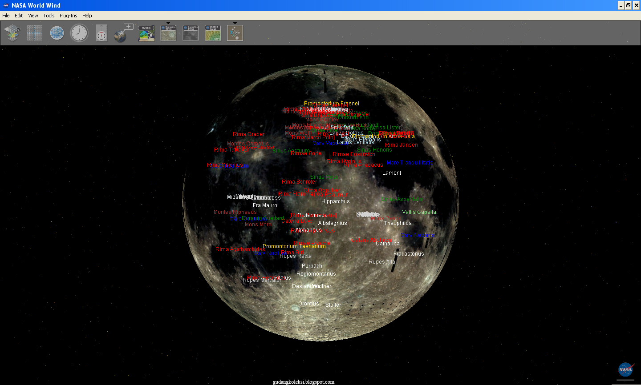
Task: Click the Rupes Mercator label
Action: coord(262,280)
